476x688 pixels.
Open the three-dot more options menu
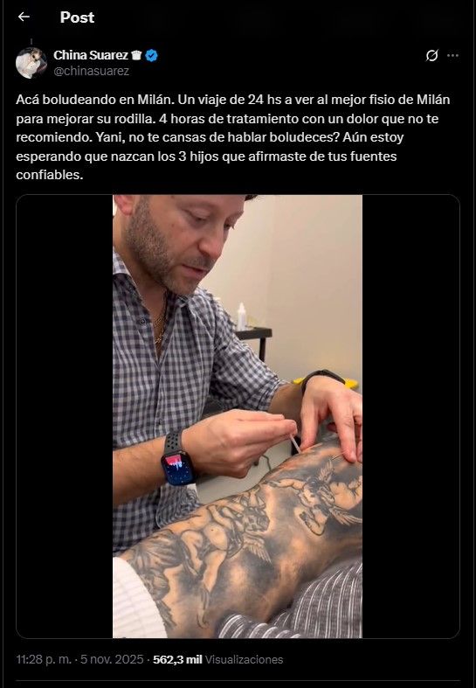(x=452, y=56)
